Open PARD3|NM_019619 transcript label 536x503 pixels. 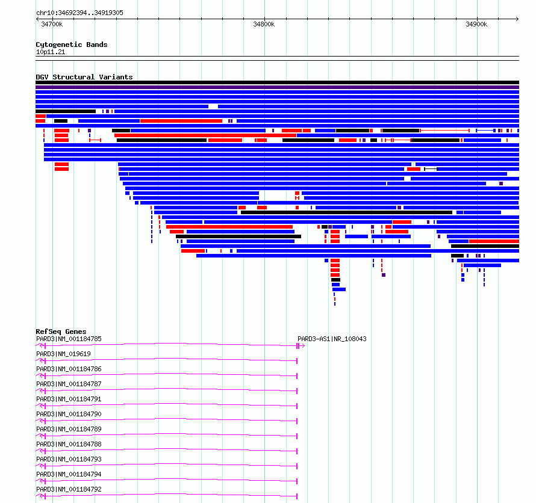(x=64, y=354)
